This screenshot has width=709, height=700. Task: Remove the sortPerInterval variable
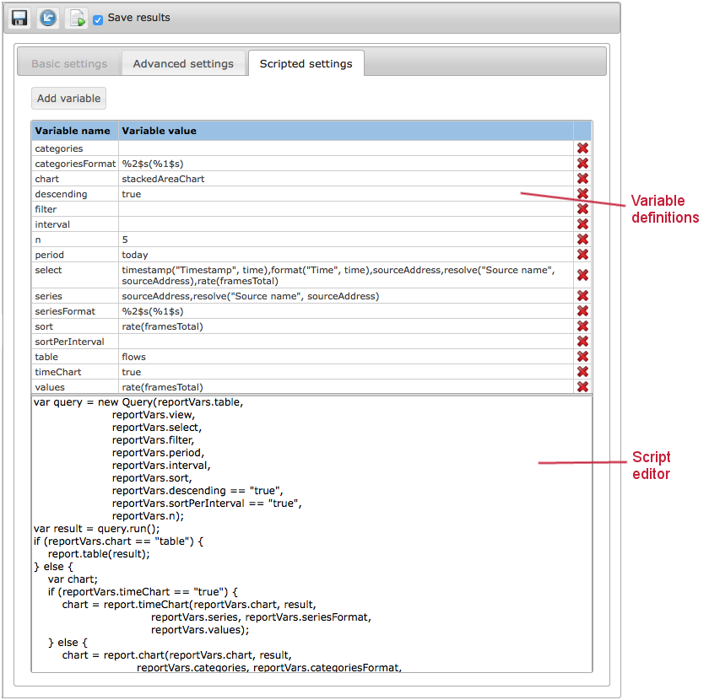(583, 342)
